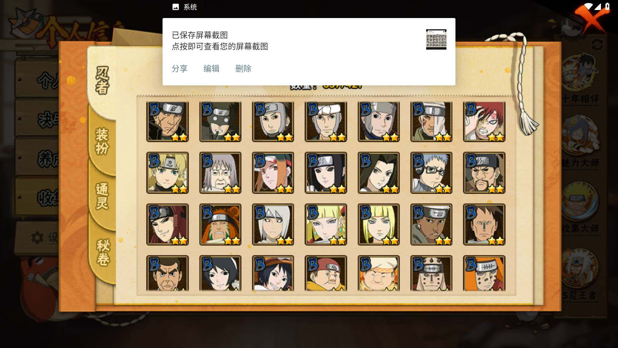Choose the white-haired ninja in third row
The height and width of the screenshot is (348, 618).
tap(273, 225)
